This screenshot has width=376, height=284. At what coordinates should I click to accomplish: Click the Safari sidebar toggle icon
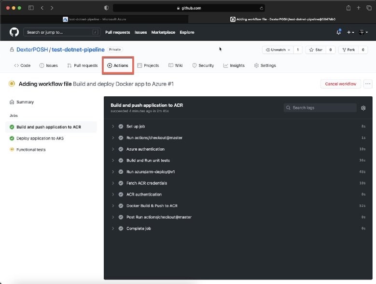pyautogui.click(x=31, y=8)
